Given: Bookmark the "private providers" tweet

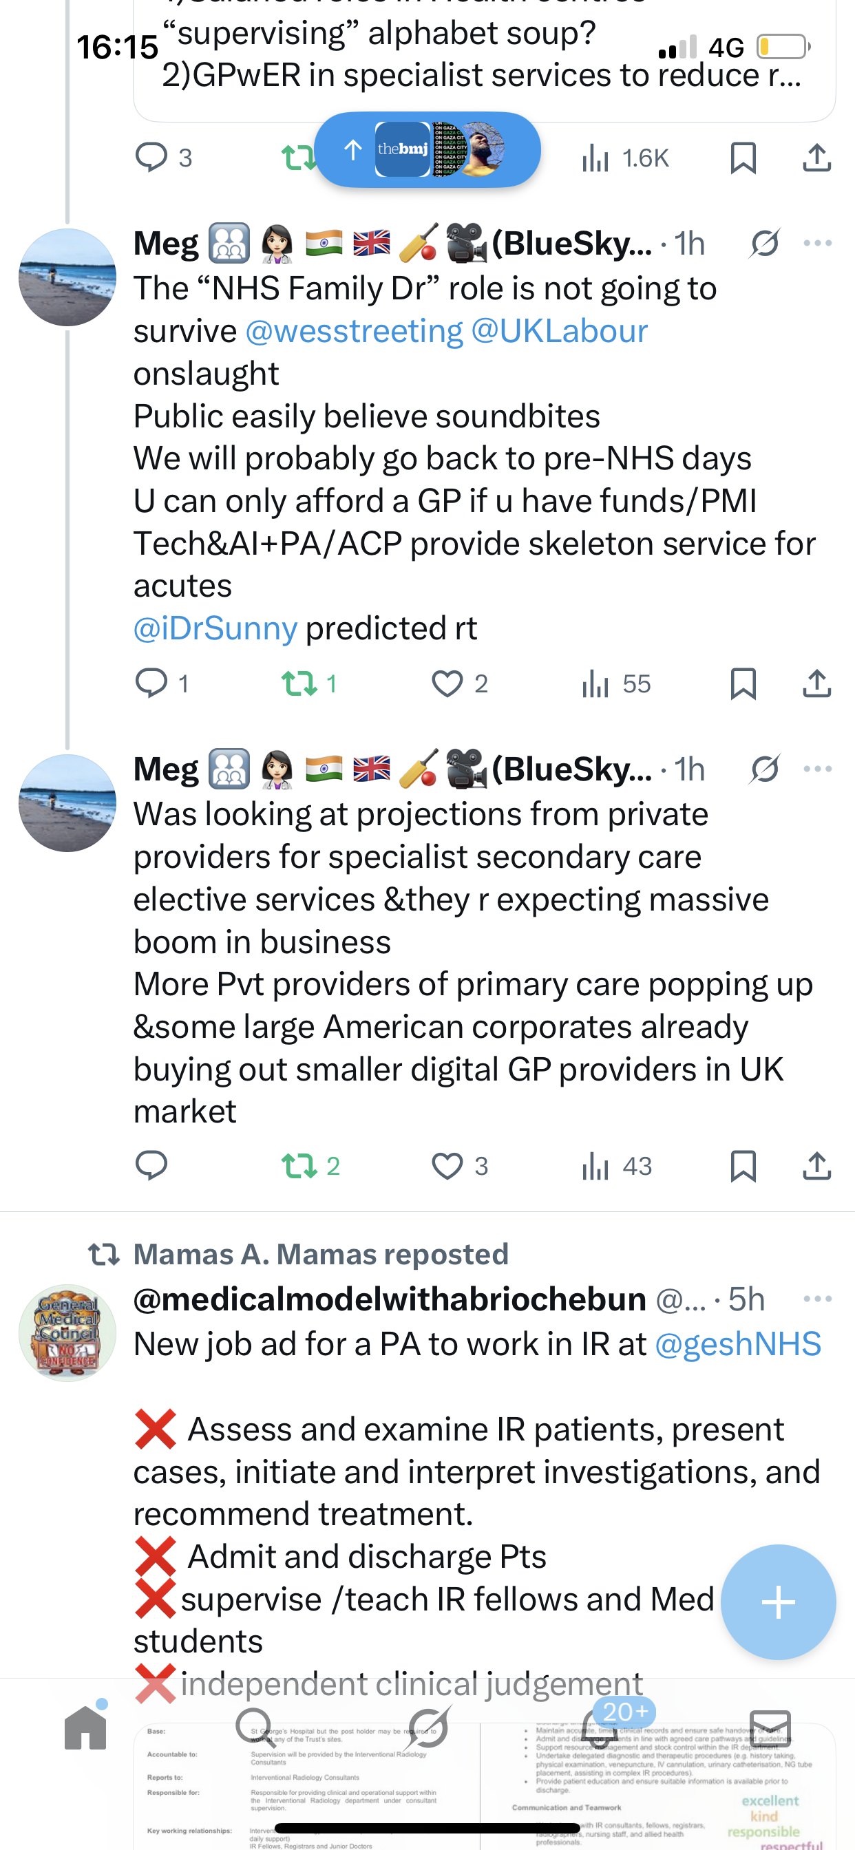Looking at the screenshot, I should (x=743, y=1166).
